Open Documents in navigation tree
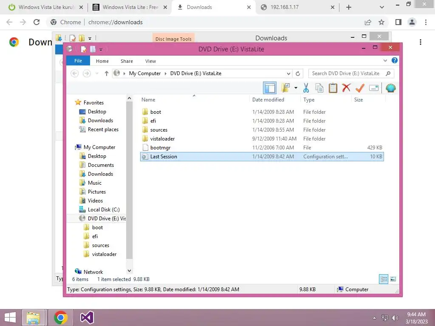 [101, 165]
